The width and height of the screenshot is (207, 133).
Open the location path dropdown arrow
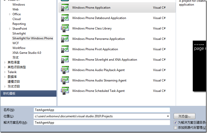168,116
